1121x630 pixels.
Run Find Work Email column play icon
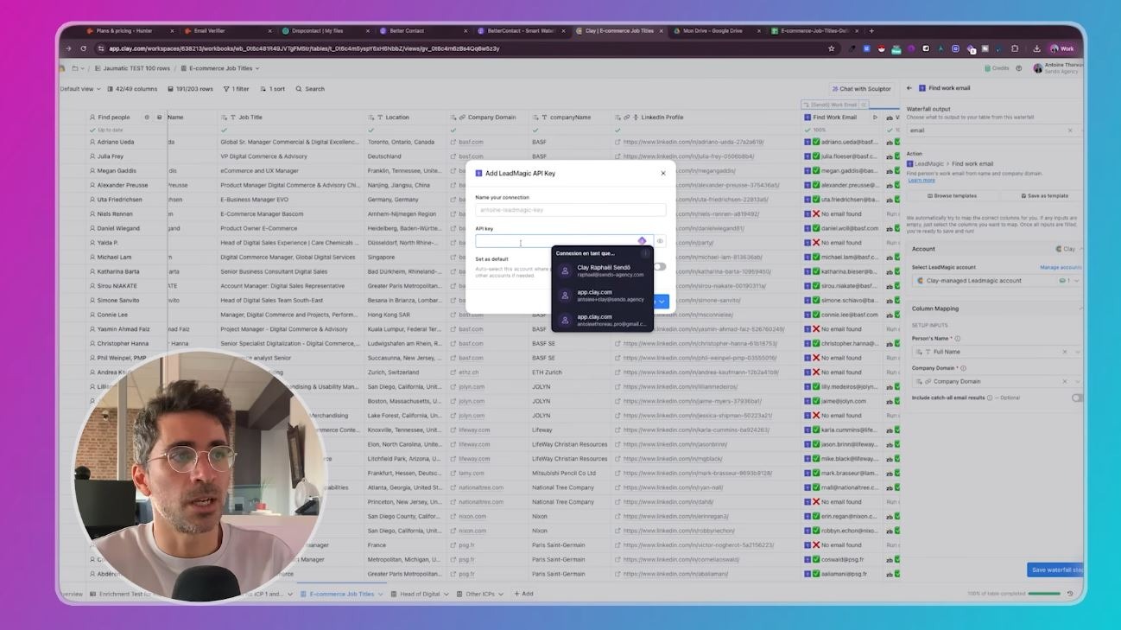tap(875, 118)
